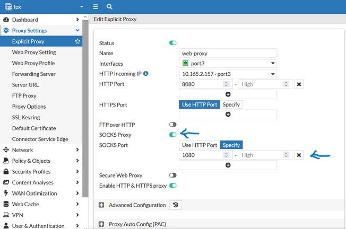Expand Security Profiles chevron
The image size is (346, 229).
[77, 171]
